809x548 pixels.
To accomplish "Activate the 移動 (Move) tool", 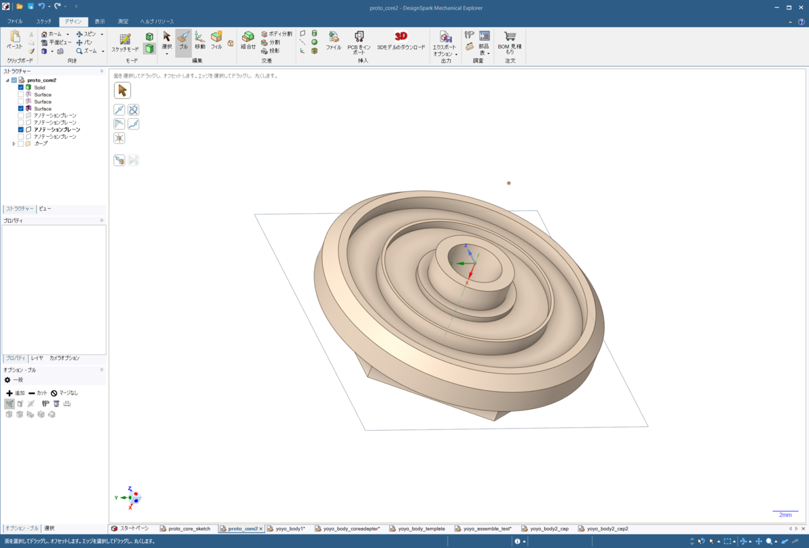I will coord(200,40).
